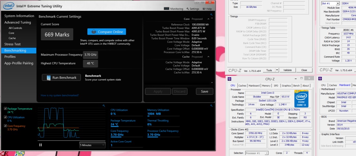This screenshot has height=156, width=356.
Task: Switch to Mainboard tab in CPU-Z CPU window
Action: tap(254, 86)
